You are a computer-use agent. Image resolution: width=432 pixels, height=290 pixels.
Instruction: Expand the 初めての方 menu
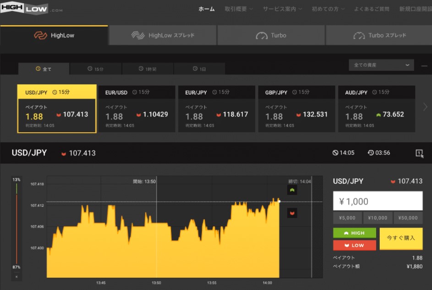(328, 9)
